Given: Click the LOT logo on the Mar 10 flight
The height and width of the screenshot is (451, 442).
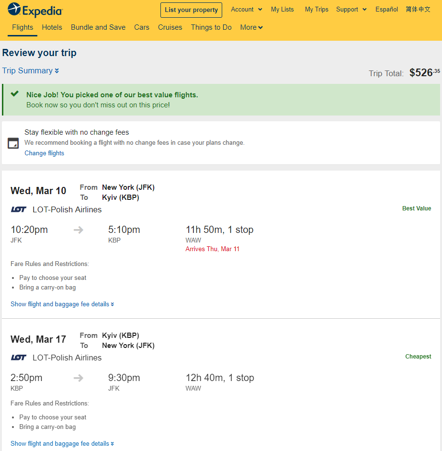Looking at the screenshot, I should pos(19,209).
